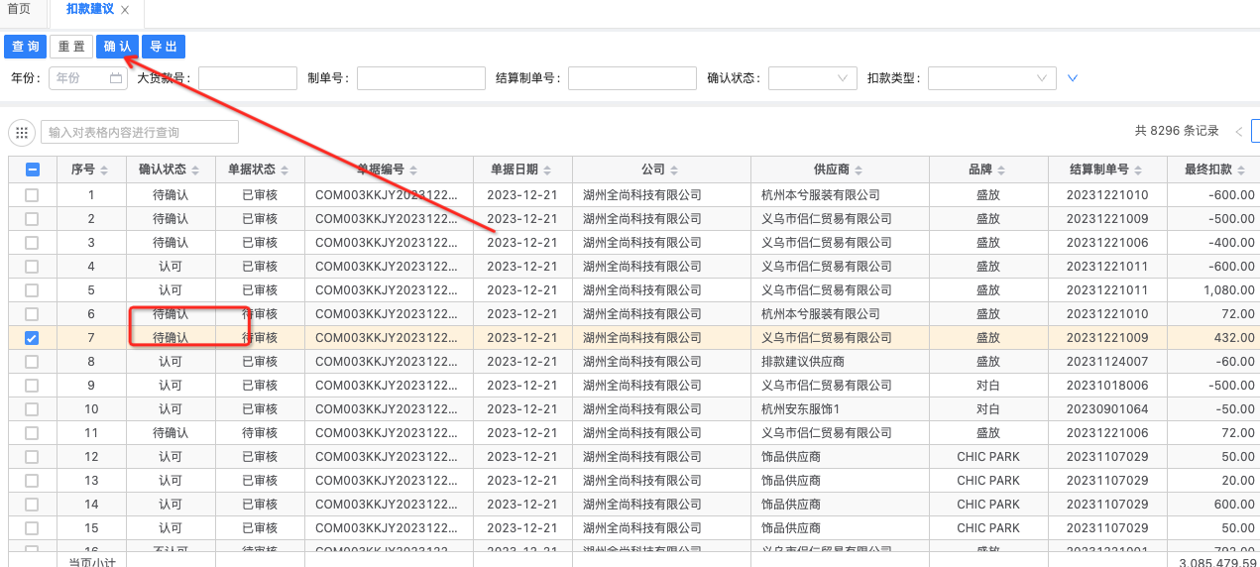The height and width of the screenshot is (567, 1260).
Task: Sort by 单据日期 column sort icon
Action: (x=546, y=170)
